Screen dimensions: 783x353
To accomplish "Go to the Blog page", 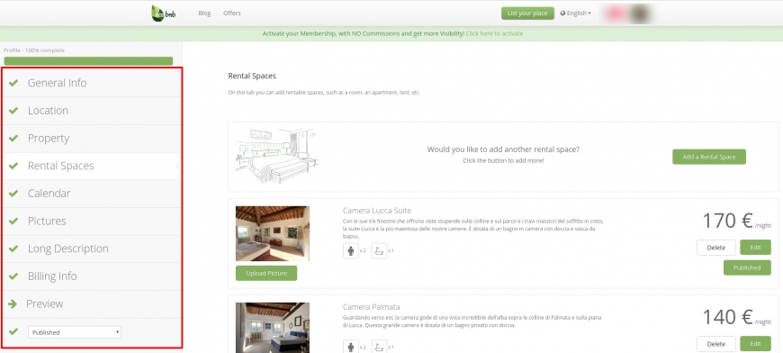I will [204, 13].
